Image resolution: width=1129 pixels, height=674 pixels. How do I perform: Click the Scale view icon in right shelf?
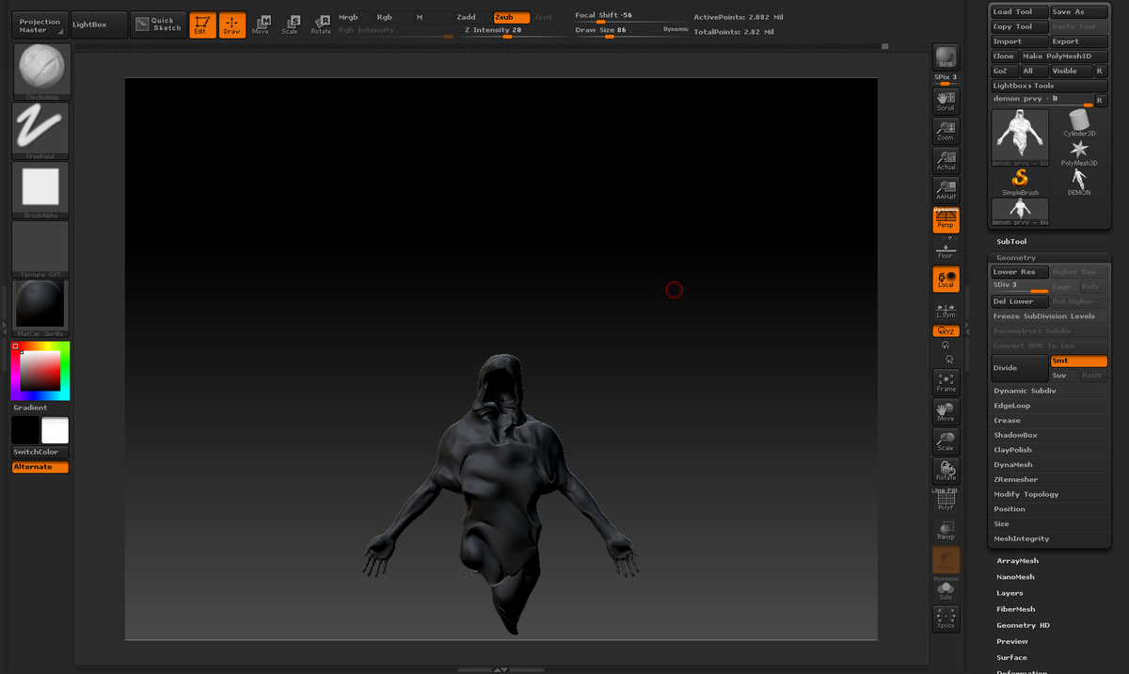pyautogui.click(x=946, y=441)
